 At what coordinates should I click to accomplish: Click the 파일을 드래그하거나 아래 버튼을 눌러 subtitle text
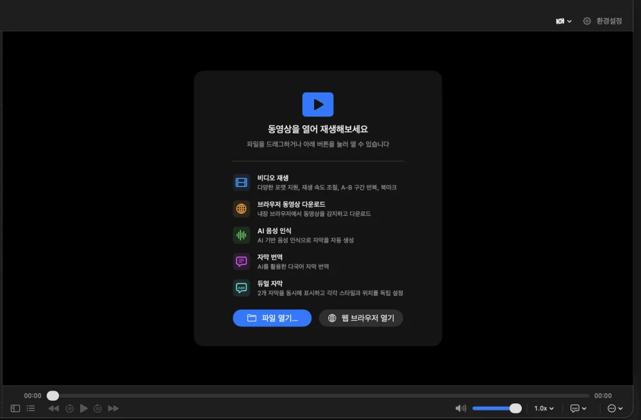318,144
